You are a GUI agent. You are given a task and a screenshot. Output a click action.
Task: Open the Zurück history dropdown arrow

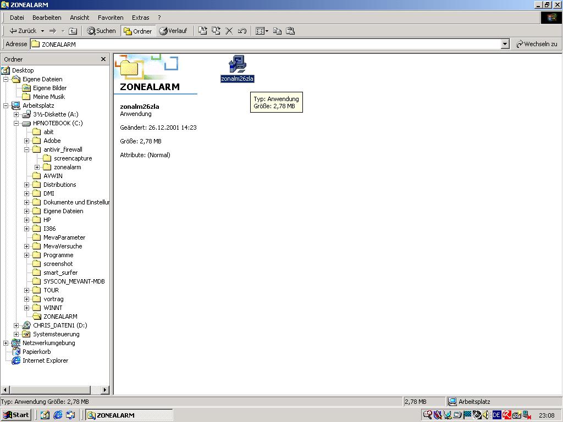[42, 31]
